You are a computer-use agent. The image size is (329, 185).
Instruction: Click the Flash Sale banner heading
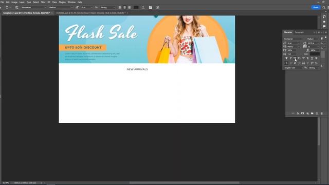tap(101, 33)
